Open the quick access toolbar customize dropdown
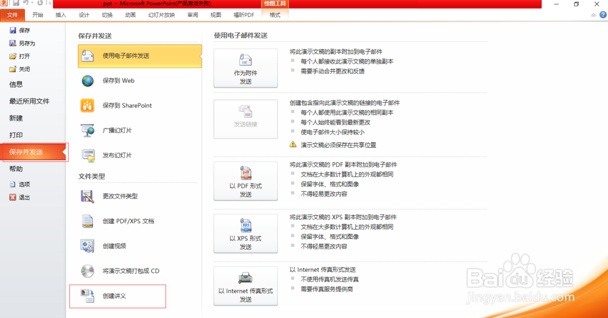This screenshot has width=608, height=318. click(50, 3)
